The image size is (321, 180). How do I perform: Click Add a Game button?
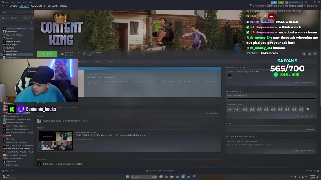pos(8,171)
